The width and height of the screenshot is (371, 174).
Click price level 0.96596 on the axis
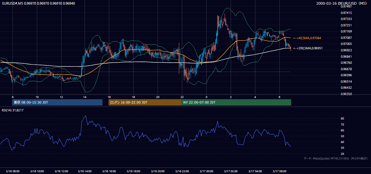[x=346, y=75]
